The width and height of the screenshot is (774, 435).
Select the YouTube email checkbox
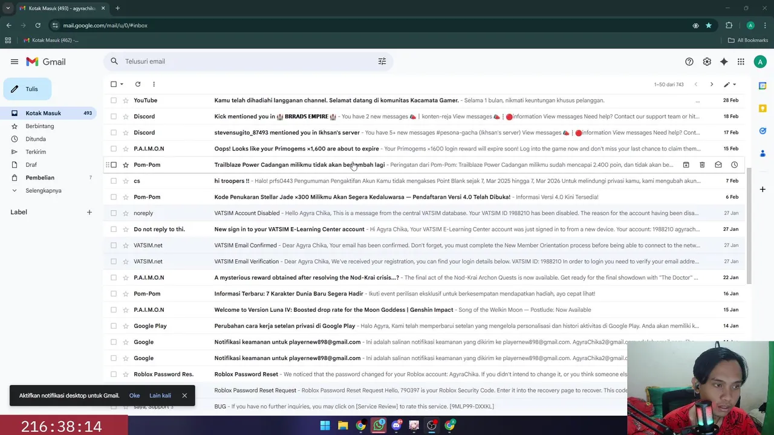pos(114,100)
